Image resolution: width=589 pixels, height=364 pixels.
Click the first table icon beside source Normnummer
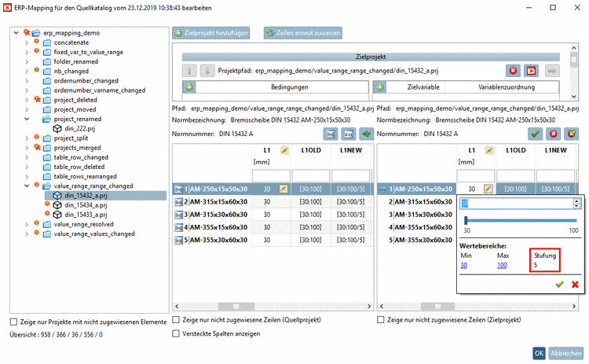(x=331, y=134)
